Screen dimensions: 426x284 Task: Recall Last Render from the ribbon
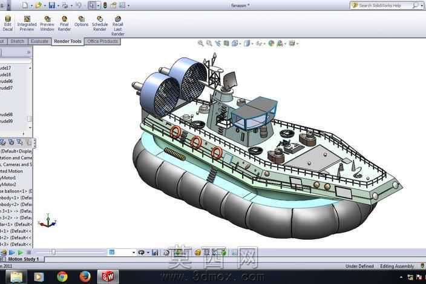click(117, 26)
